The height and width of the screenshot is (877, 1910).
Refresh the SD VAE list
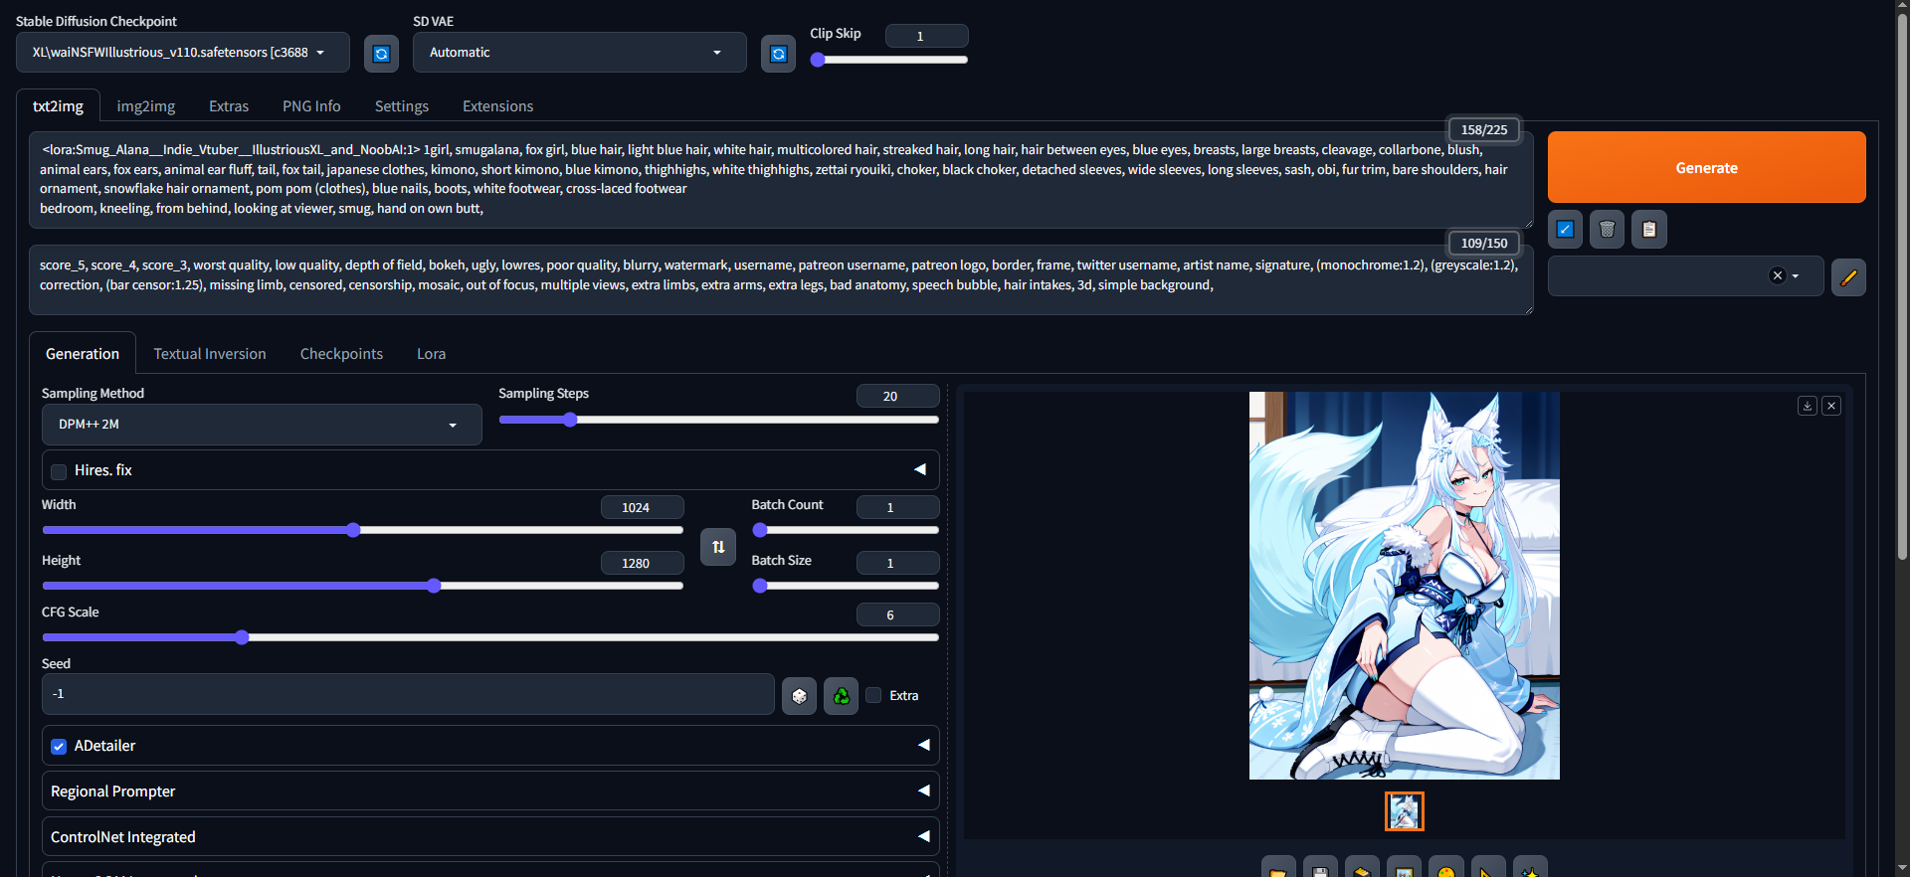pos(778,53)
